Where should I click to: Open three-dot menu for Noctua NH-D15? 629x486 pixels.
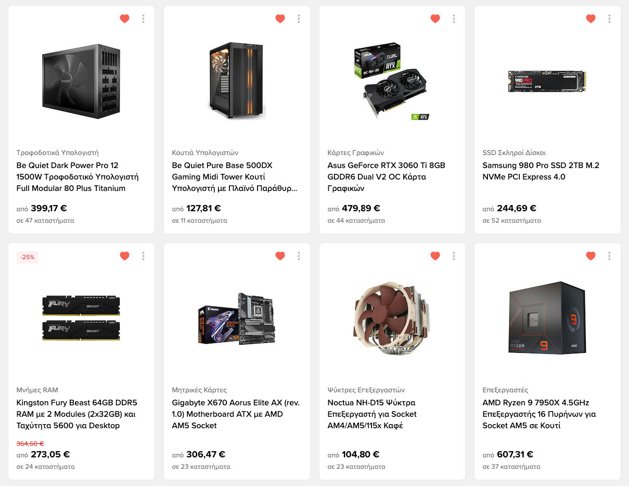454,255
